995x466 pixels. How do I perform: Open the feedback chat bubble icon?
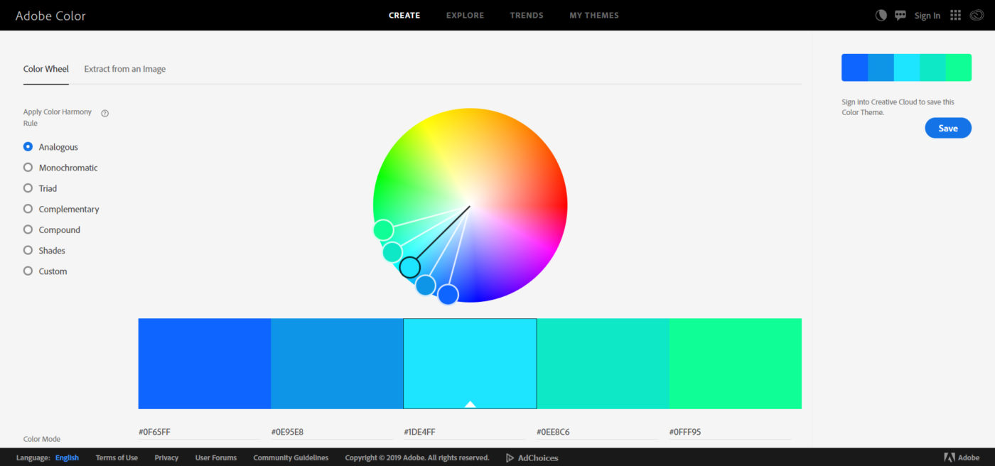click(x=900, y=14)
